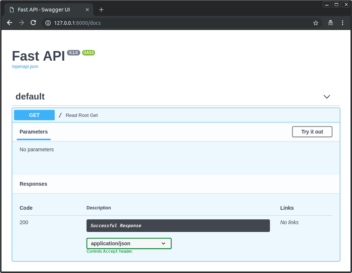Collapse the GET Read Root endpoint row
352x273 pixels.
[x=200, y=115]
